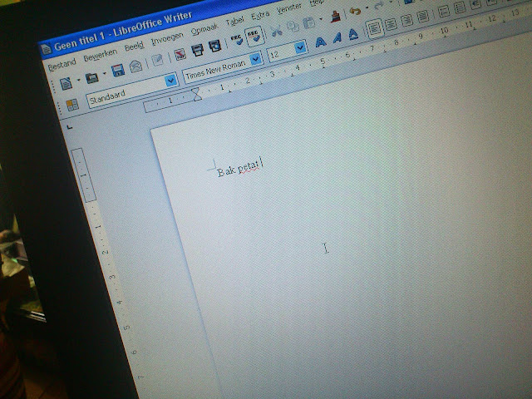Copy selection with the Copy icon
The image size is (532, 399).
pyautogui.click(x=293, y=27)
